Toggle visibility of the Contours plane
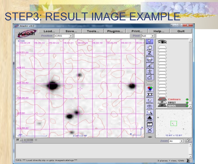Screen dimensions: 218x164 (163, 99)
